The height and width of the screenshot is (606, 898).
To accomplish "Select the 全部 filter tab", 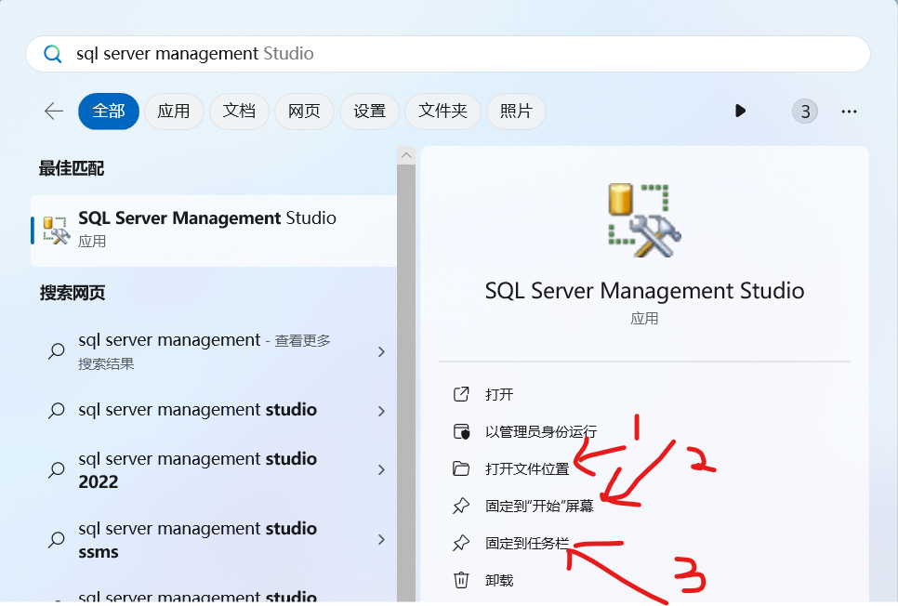I will pos(109,112).
